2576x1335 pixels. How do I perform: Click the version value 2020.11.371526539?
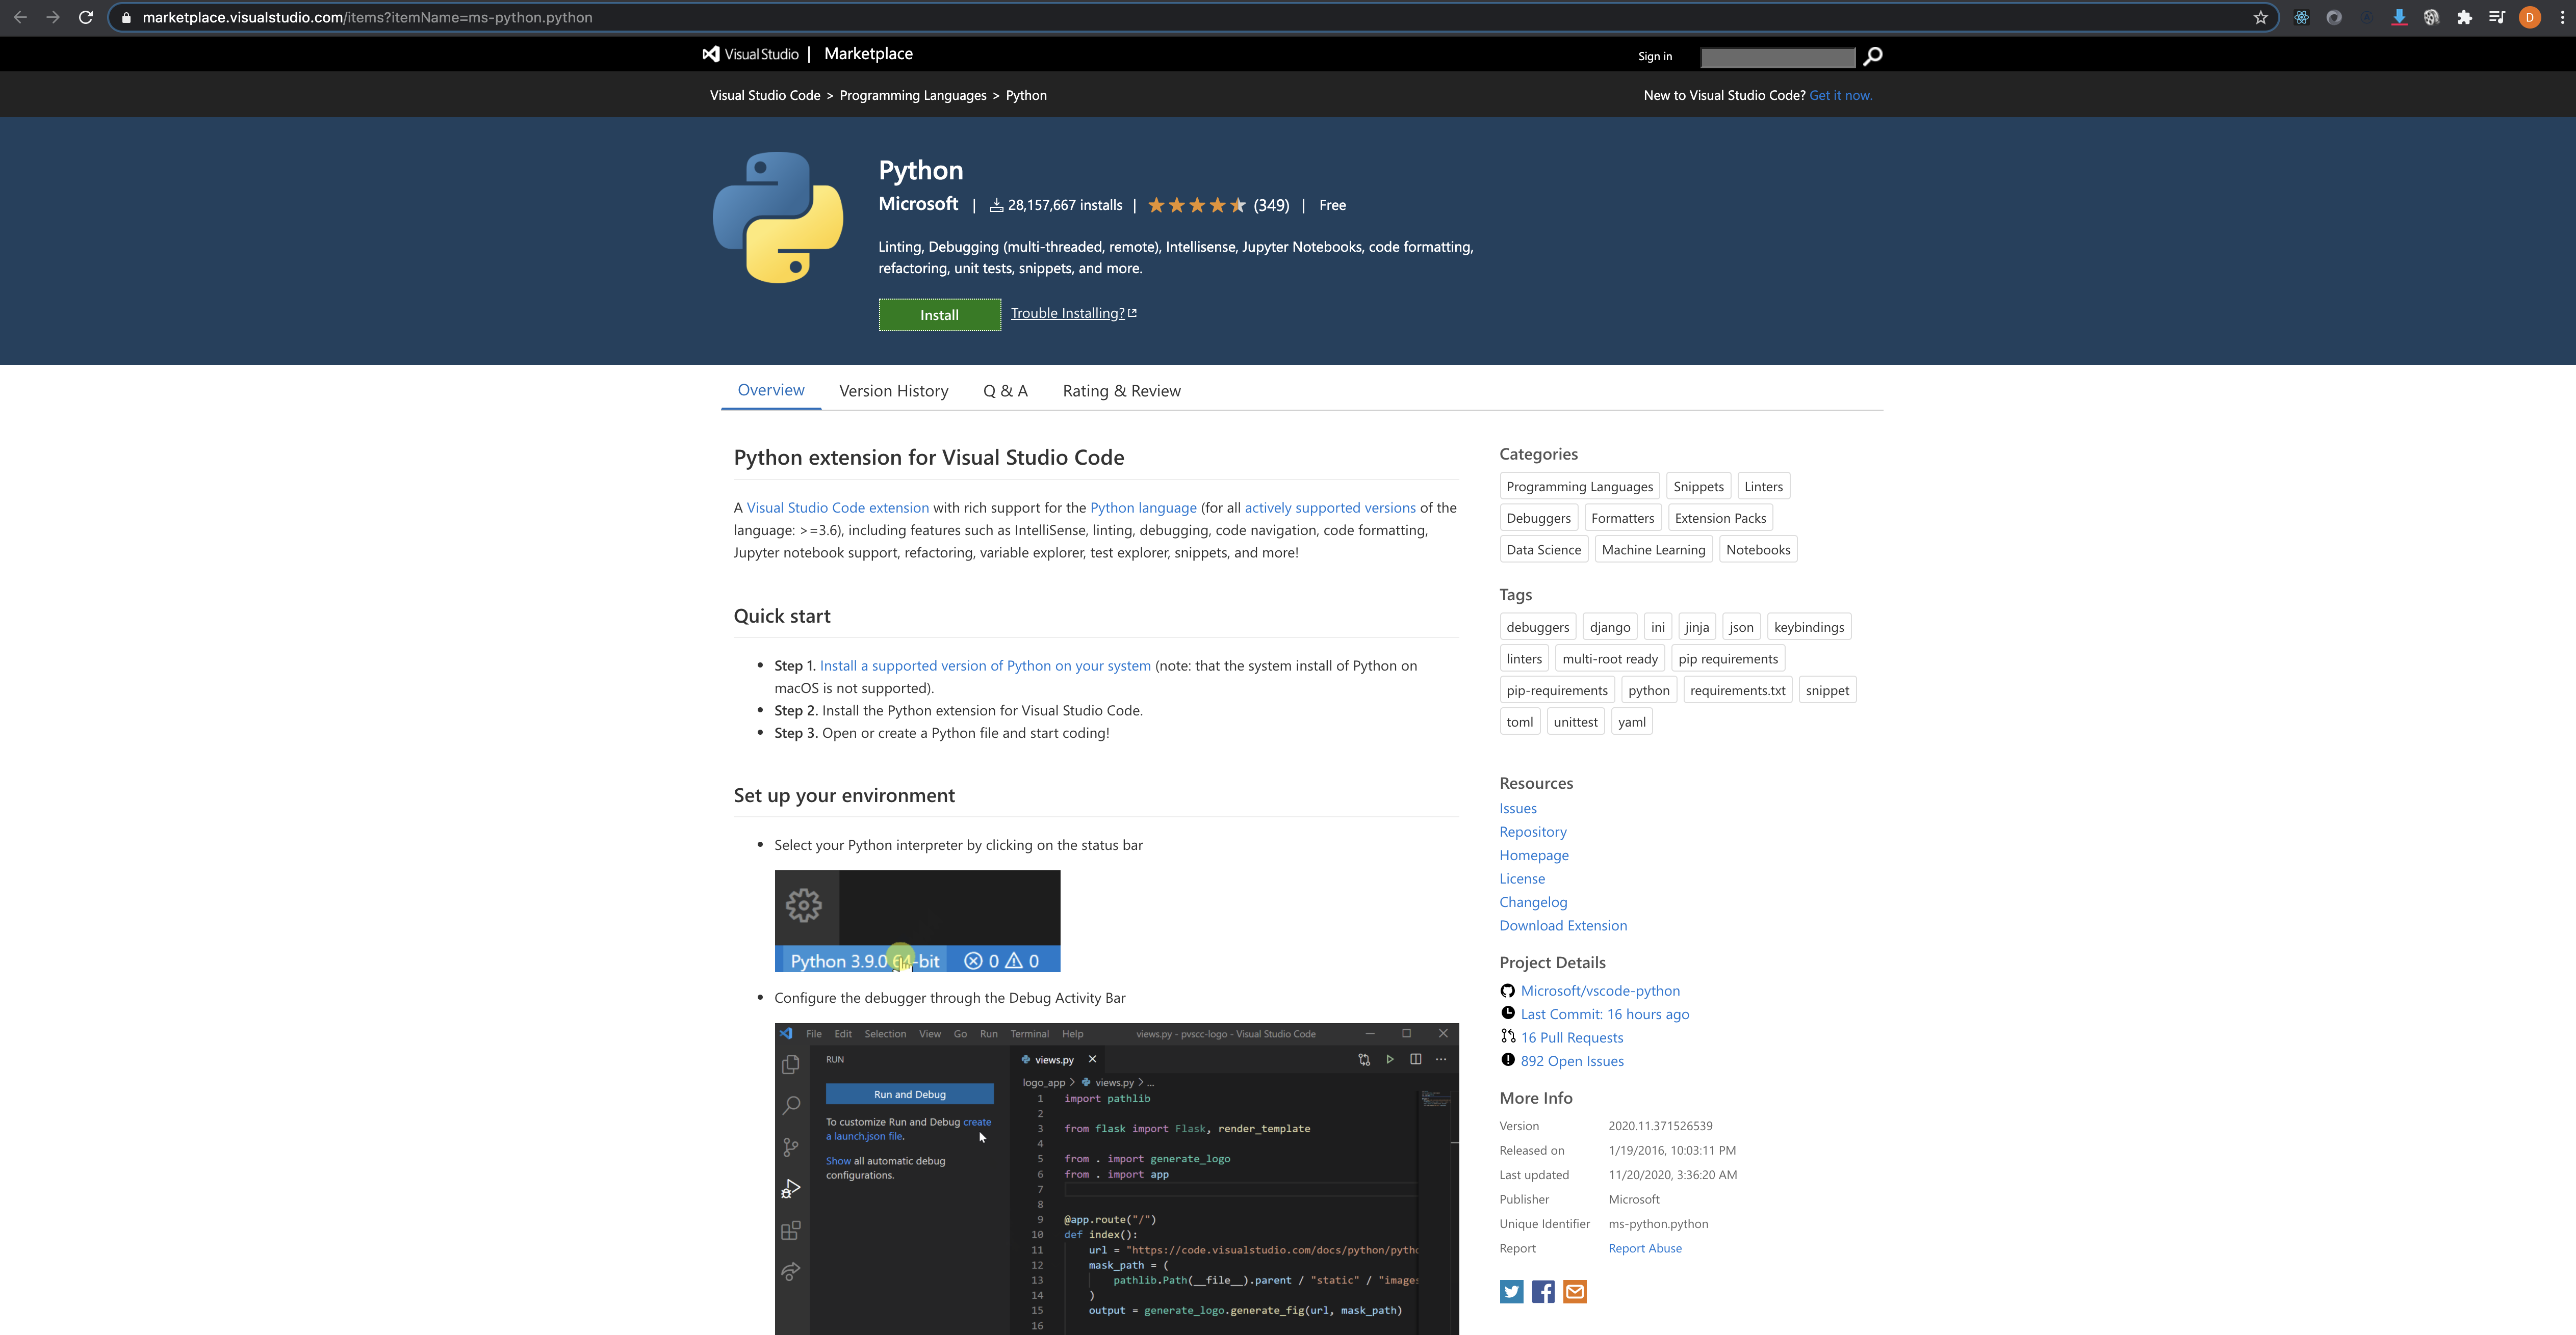[x=1660, y=1126]
